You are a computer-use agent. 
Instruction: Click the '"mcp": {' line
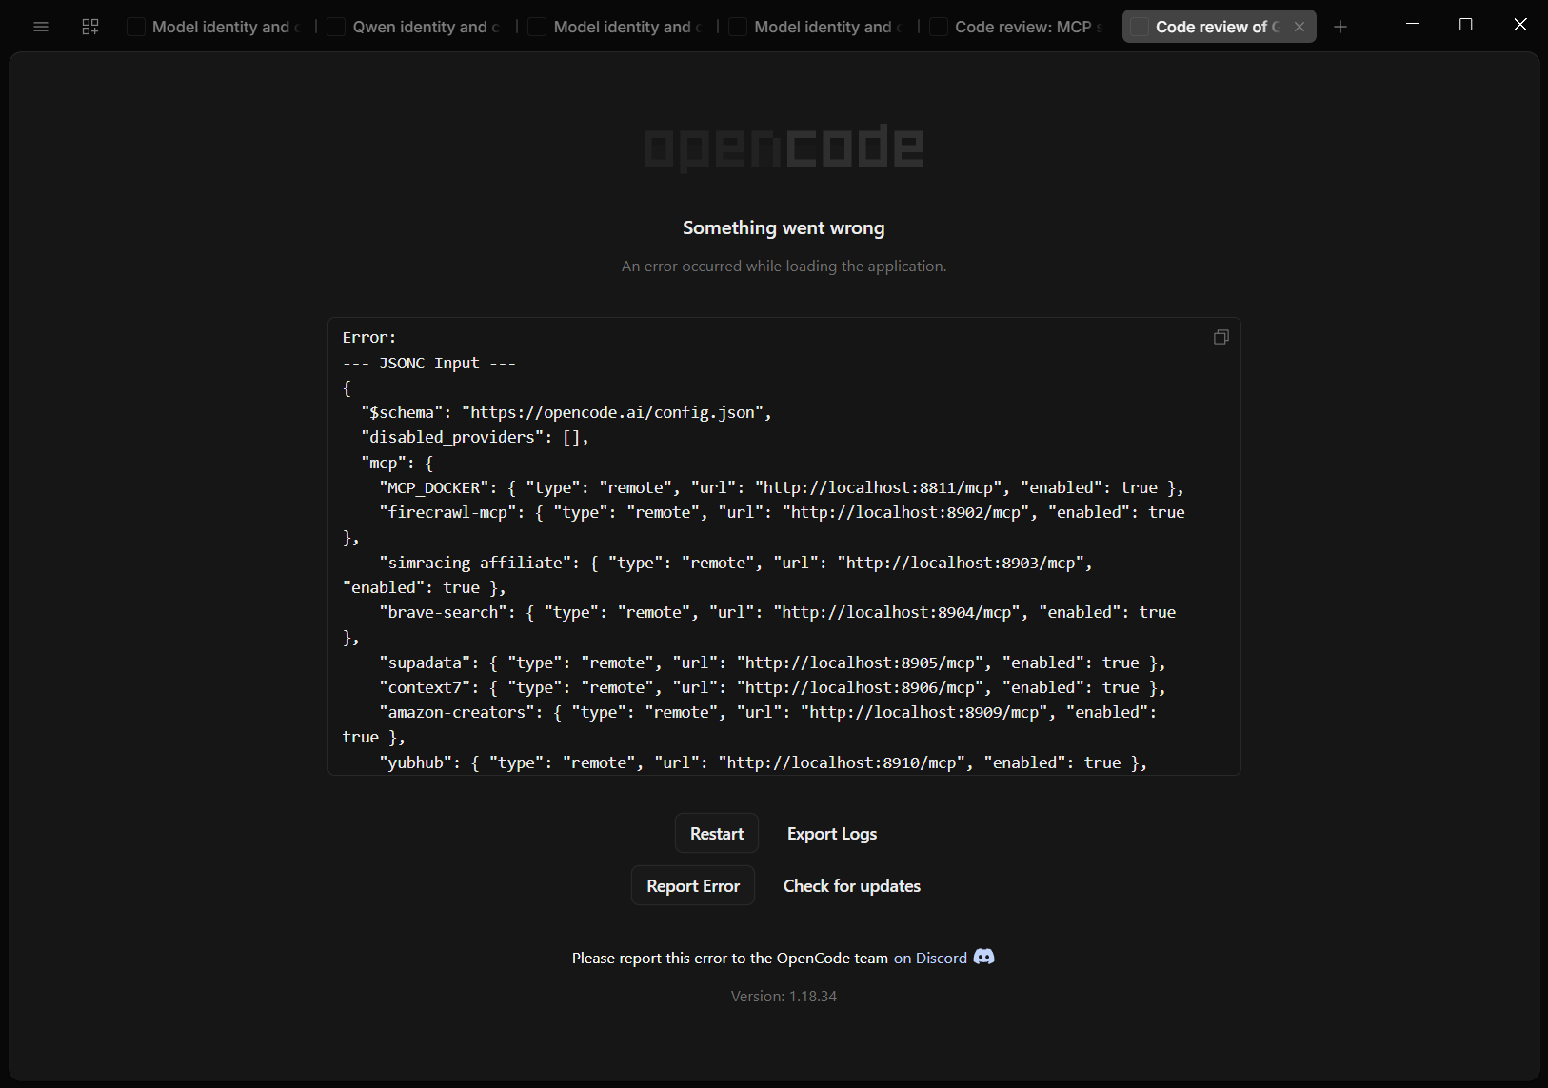click(397, 463)
